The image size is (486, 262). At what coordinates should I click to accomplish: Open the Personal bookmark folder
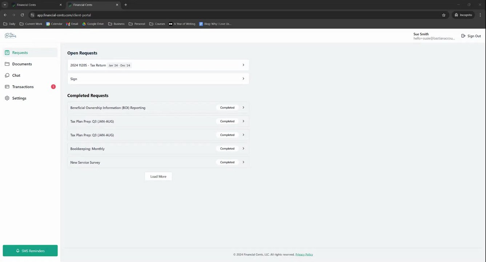137,24
